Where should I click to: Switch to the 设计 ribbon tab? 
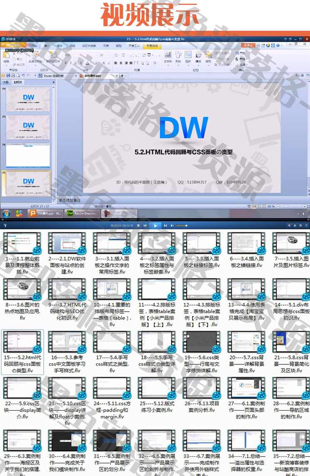[60, 46]
